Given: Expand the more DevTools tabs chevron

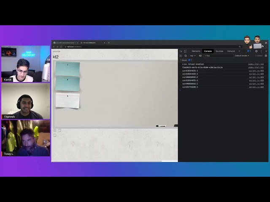Looking at the screenshot, I should coord(239,51).
